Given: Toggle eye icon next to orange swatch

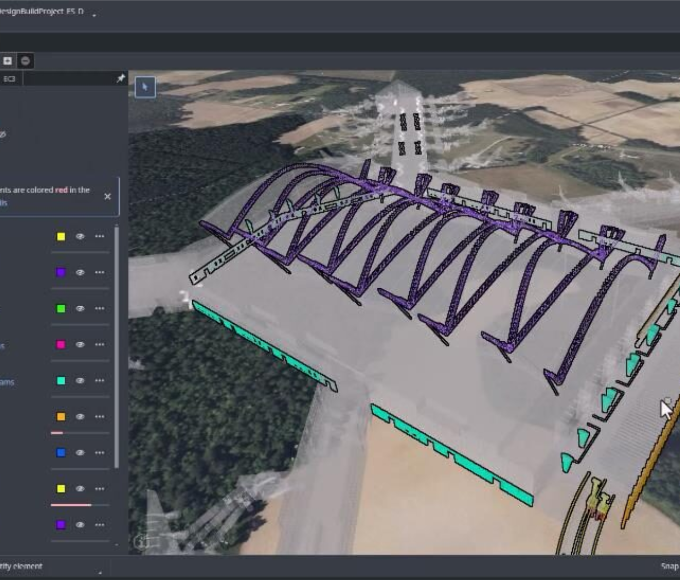Looking at the screenshot, I should coord(80,416).
